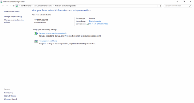
Task: Open HomeGroup under See also
Action: point(9,93)
